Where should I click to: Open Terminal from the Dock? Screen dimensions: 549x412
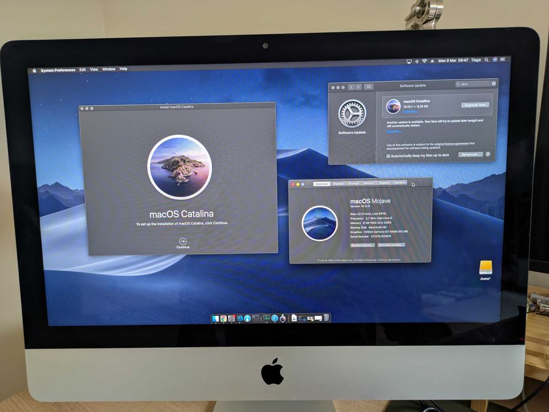pyautogui.click(x=255, y=318)
